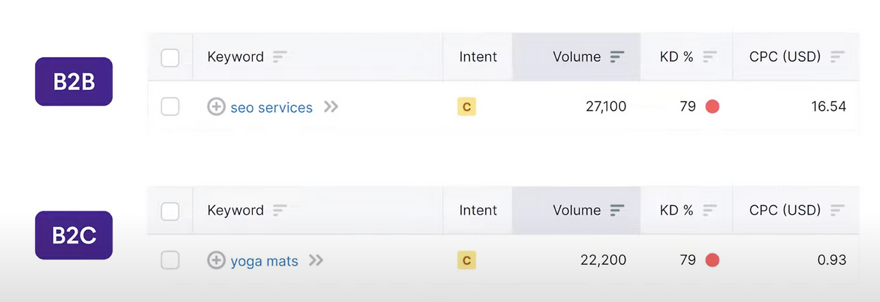This screenshot has height=302, width=880.
Task: Open the yoga mats keyword link
Action: 265,262
